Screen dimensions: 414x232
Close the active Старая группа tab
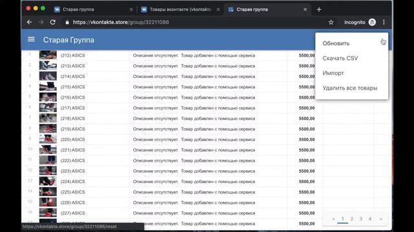coord(305,10)
